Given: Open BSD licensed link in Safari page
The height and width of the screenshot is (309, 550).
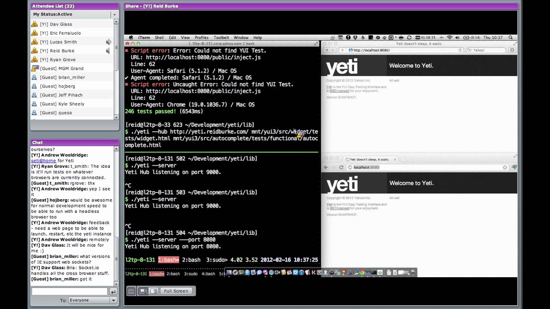Looking at the screenshot, I should tap(339, 91).
